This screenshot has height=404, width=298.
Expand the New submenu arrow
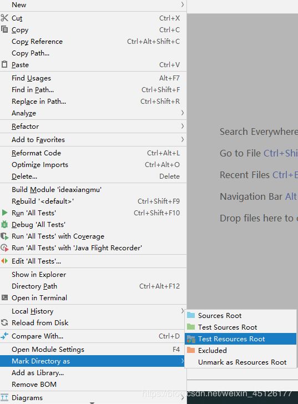(x=183, y=4)
